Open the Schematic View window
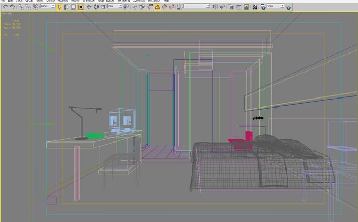358x222 pixels. click(246, 7)
